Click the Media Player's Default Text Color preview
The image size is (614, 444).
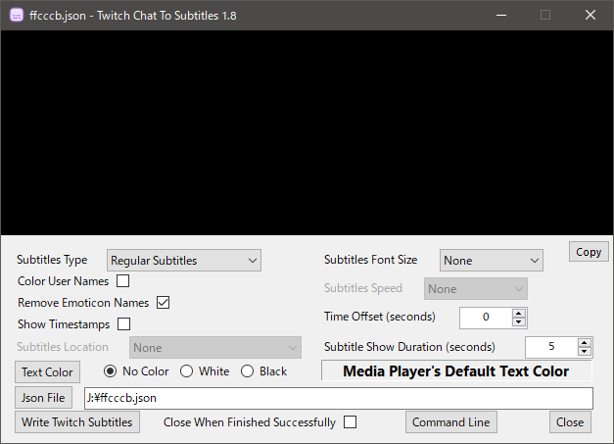456,371
